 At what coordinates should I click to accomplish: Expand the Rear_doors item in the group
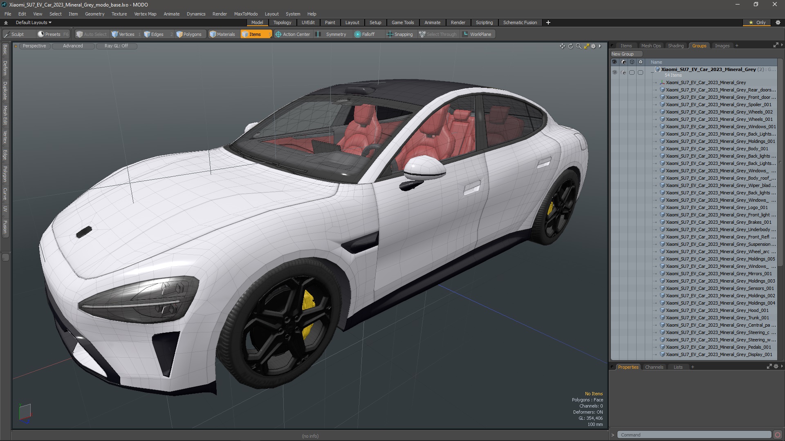[x=656, y=90]
